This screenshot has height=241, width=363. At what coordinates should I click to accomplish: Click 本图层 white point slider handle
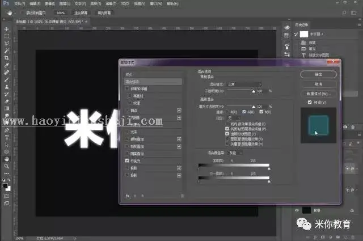(x=269, y=169)
